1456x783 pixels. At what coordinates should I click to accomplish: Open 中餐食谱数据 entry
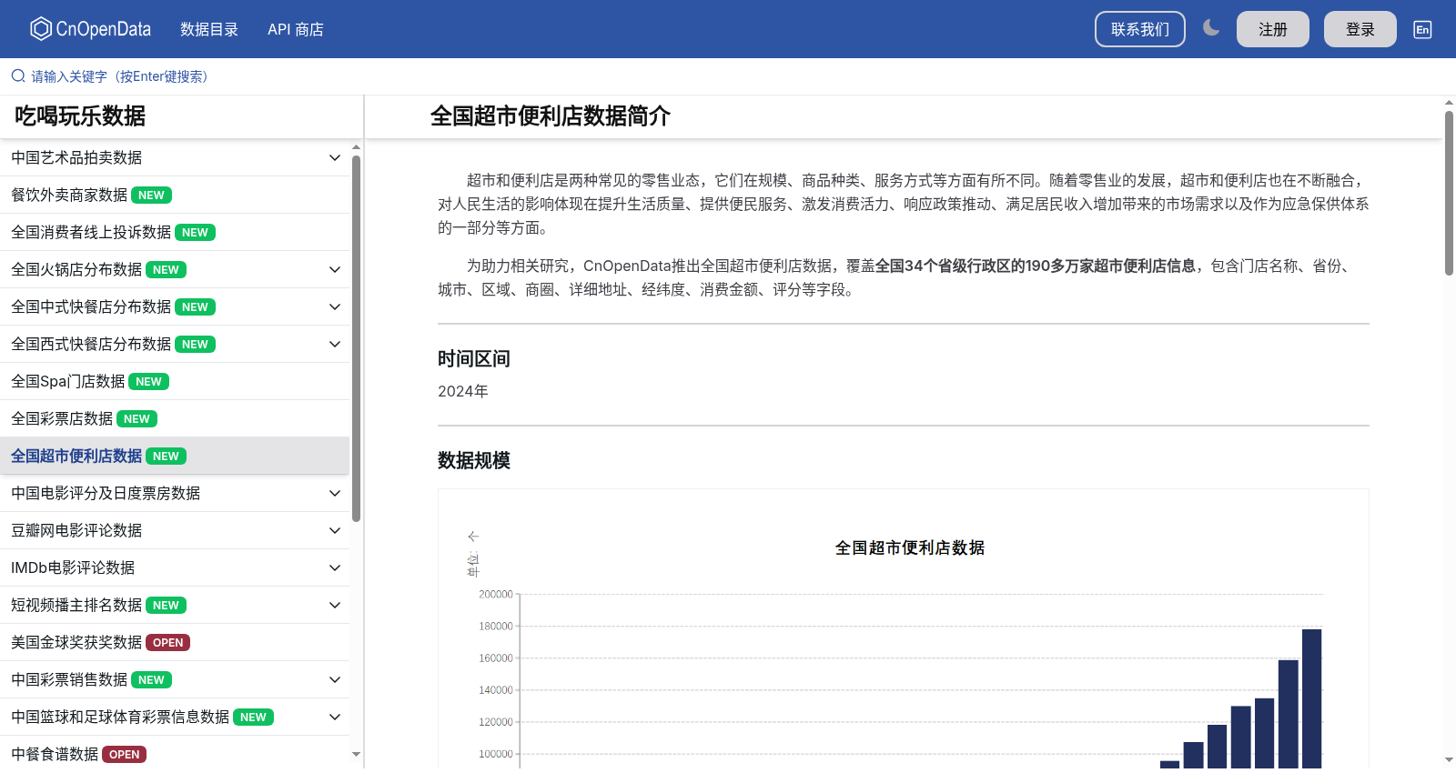click(175, 754)
